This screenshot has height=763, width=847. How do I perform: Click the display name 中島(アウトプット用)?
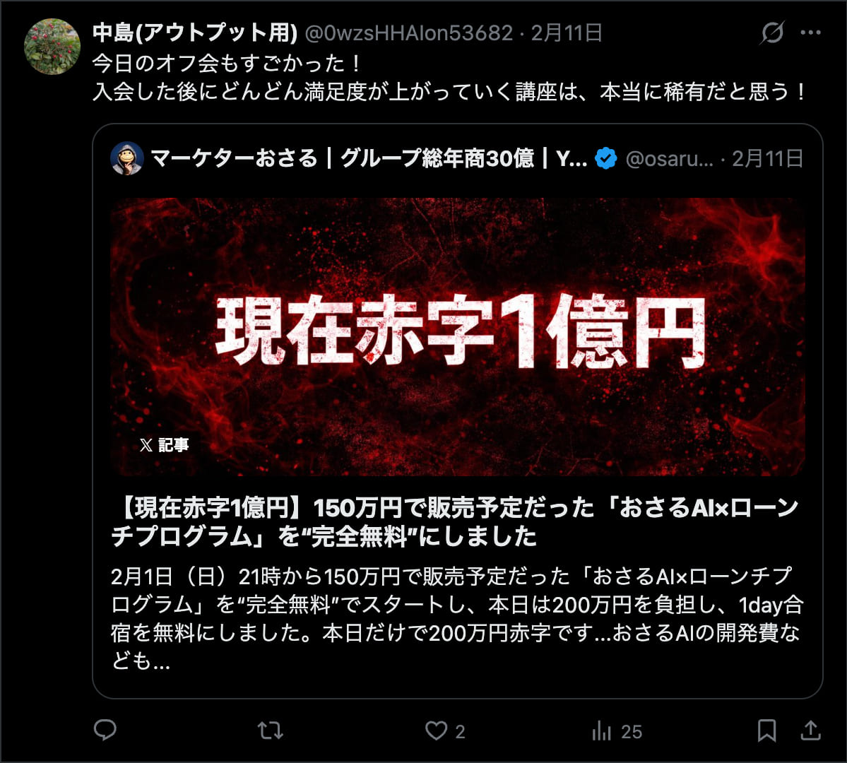tap(195, 33)
